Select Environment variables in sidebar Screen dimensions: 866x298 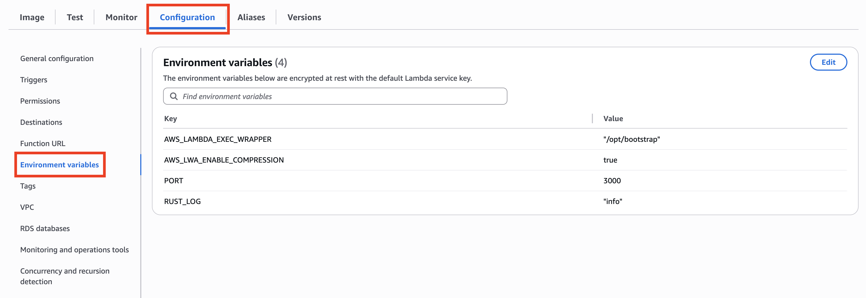point(60,165)
